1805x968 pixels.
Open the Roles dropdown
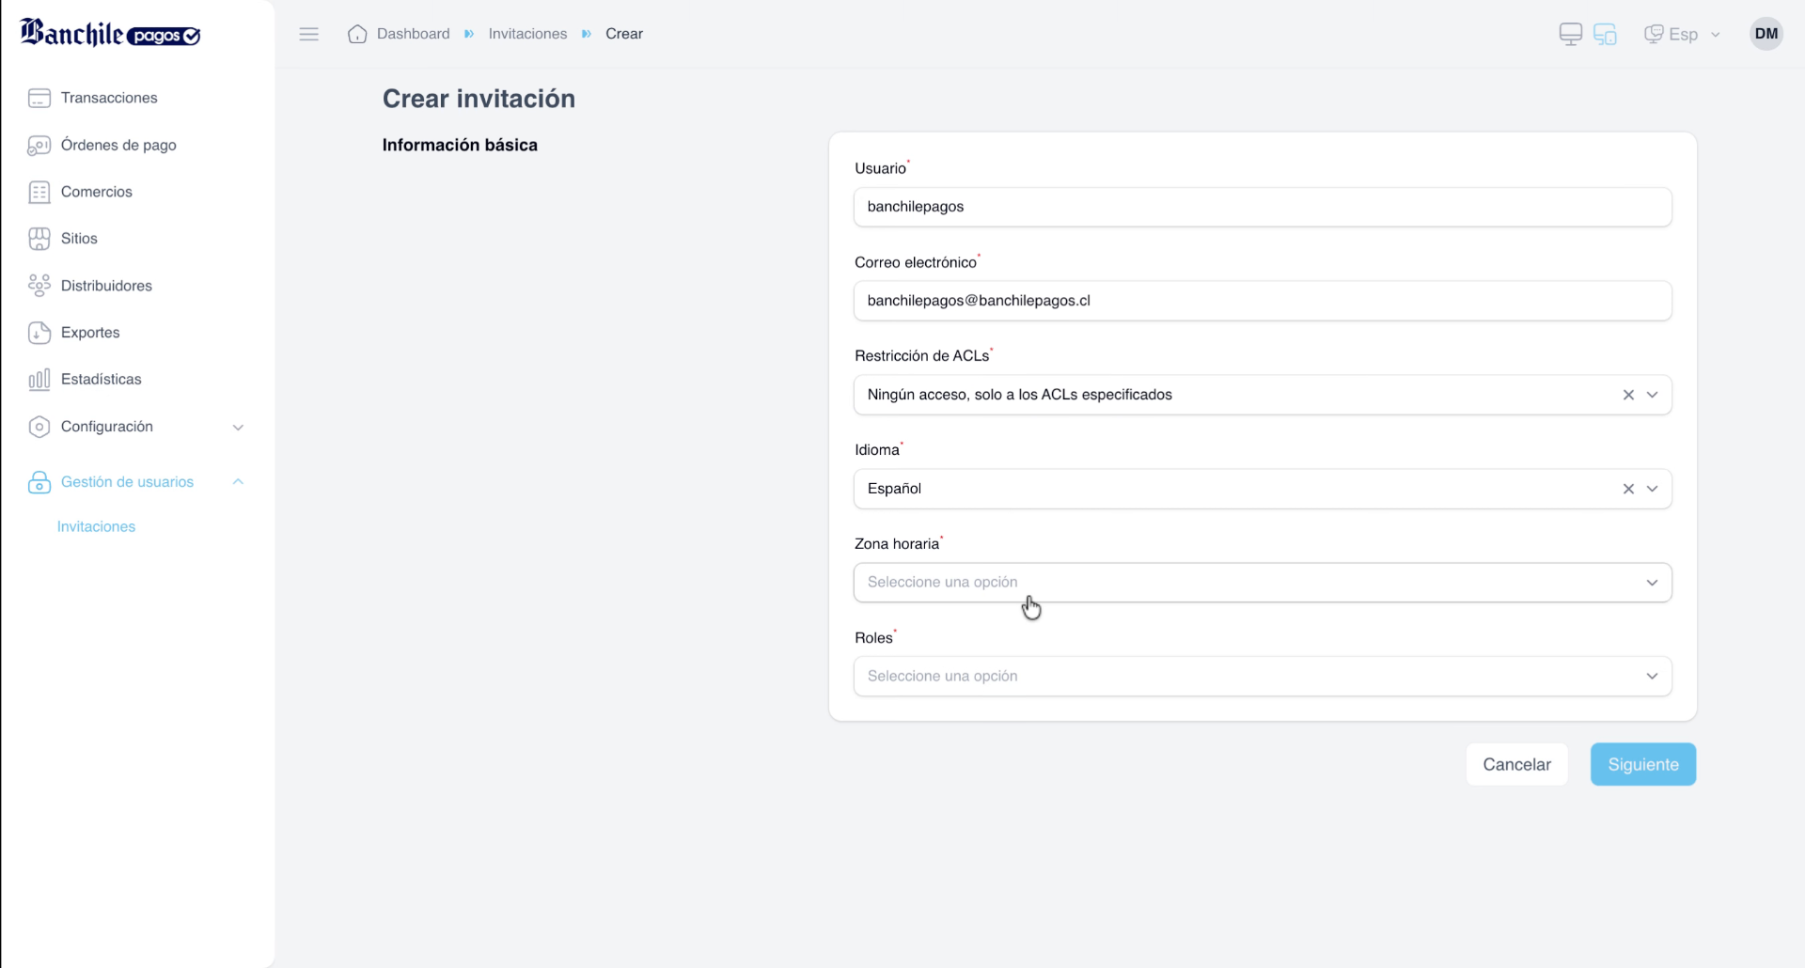(1263, 677)
